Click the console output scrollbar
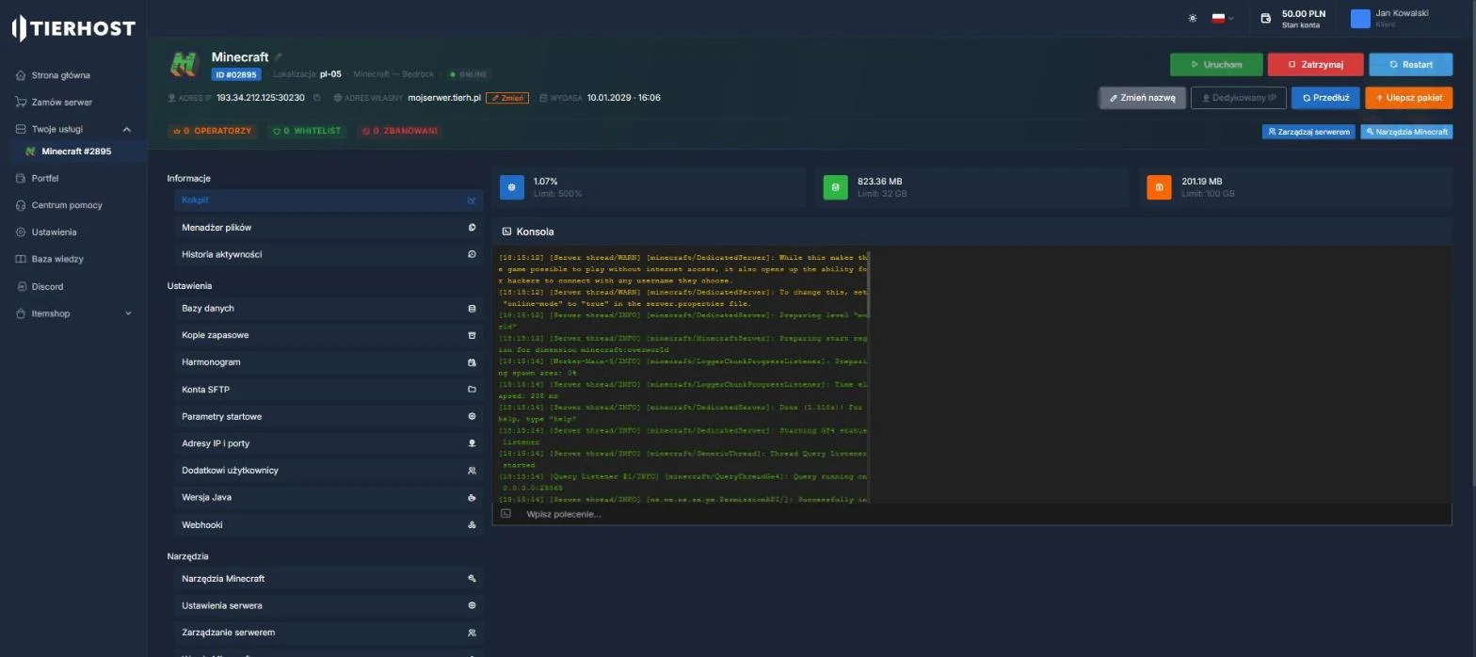 pyautogui.click(x=868, y=285)
